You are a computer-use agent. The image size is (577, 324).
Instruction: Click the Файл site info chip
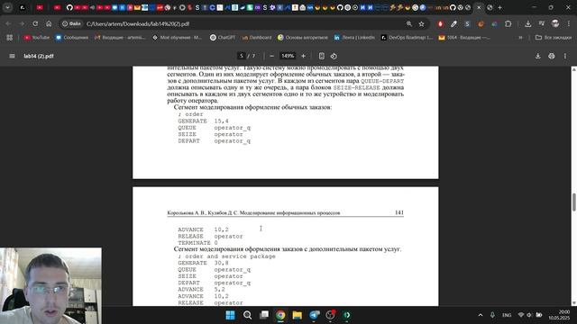point(71,24)
